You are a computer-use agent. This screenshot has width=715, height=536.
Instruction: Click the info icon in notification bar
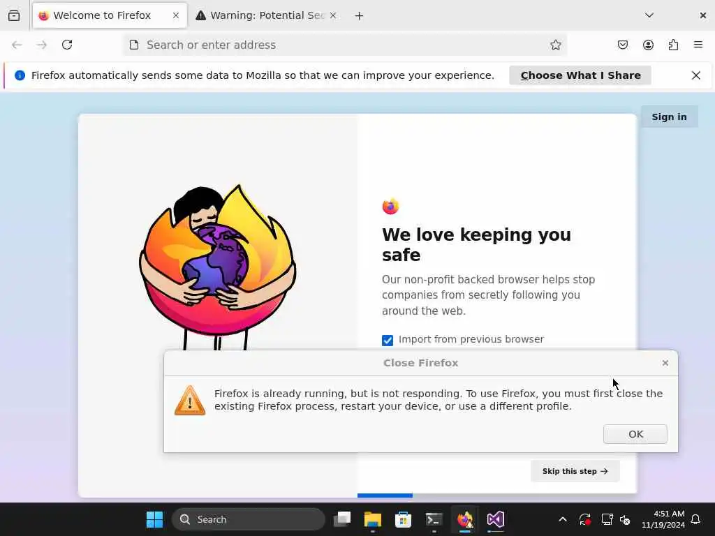20,75
